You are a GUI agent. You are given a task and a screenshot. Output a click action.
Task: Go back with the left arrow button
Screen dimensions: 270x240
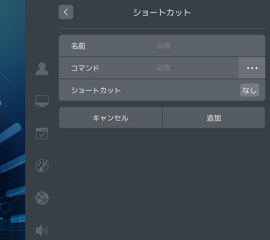coord(66,12)
